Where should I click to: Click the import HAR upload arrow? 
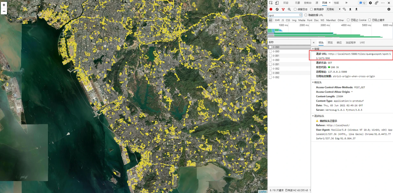tap(350, 10)
